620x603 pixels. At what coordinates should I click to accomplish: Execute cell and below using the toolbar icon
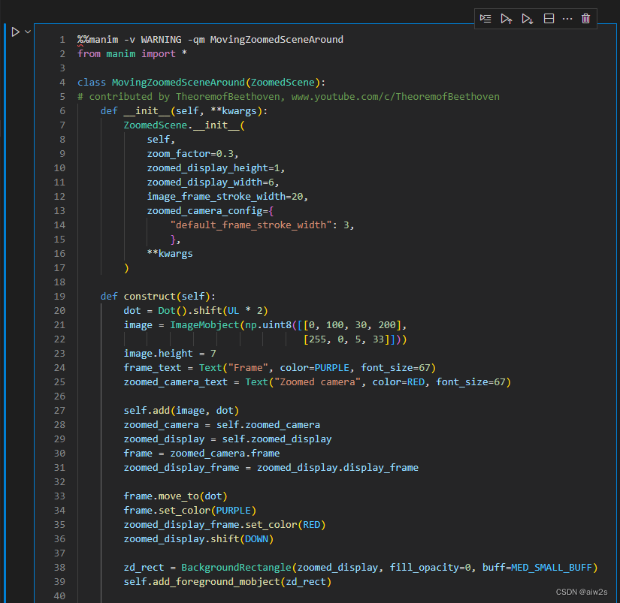point(528,19)
